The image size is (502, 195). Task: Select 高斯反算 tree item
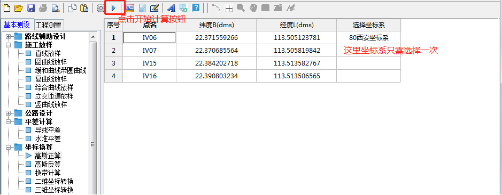(48, 164)
